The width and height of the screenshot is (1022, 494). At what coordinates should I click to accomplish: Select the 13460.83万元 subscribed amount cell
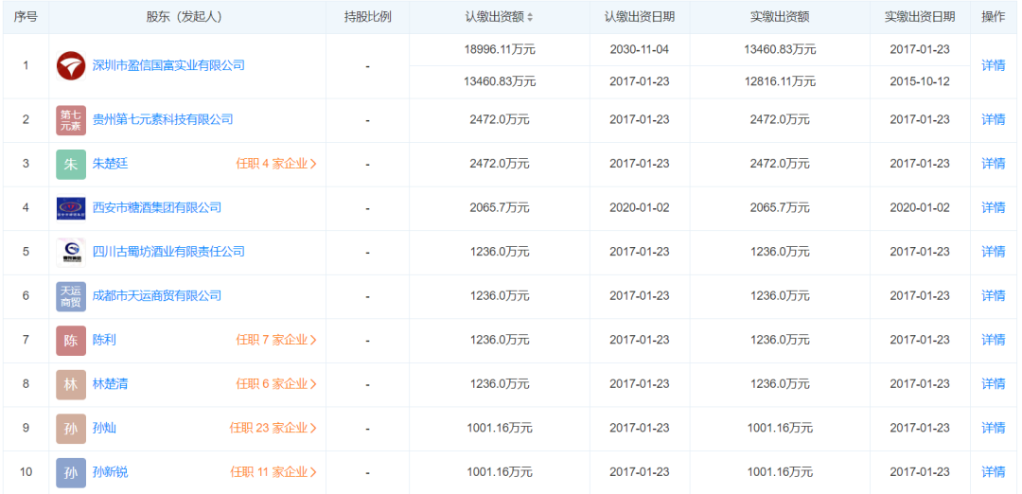click(500, 81)
